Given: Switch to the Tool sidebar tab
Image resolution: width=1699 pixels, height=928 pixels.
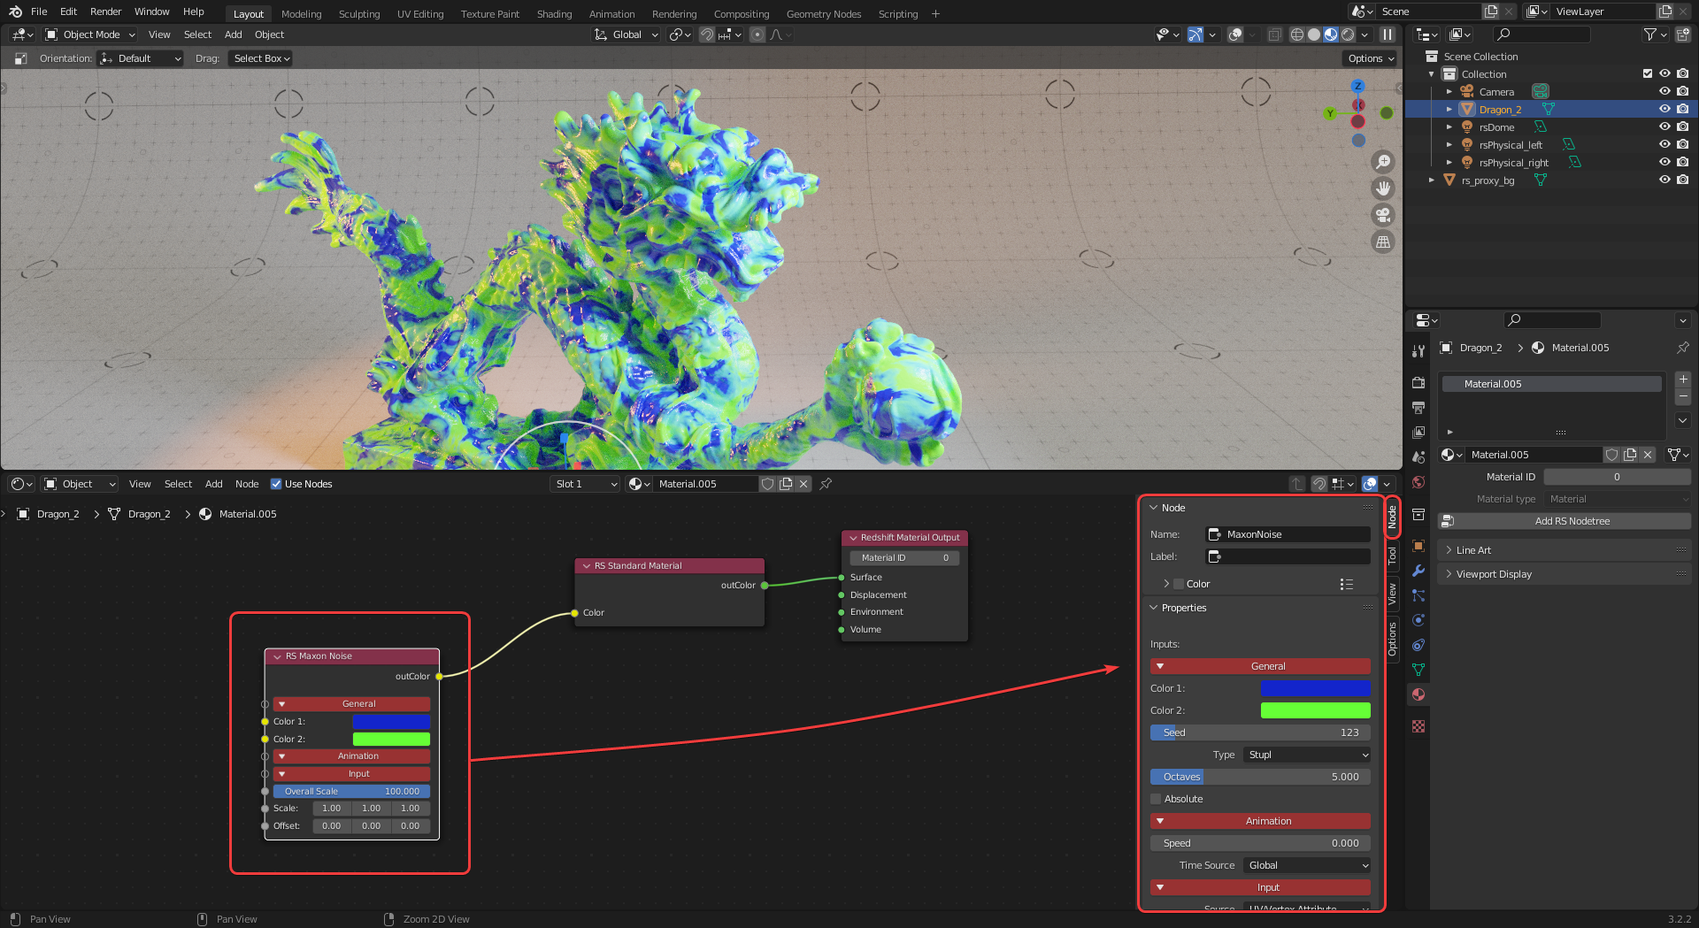Looking at the screenshot, I should (1392, 556).
